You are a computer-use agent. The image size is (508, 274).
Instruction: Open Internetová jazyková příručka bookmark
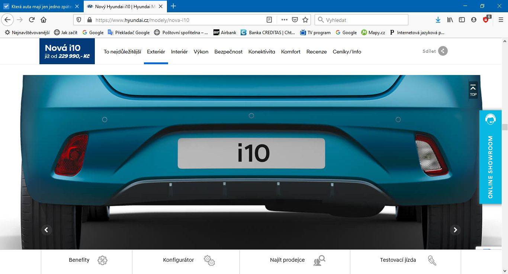[x=417, y=32]
